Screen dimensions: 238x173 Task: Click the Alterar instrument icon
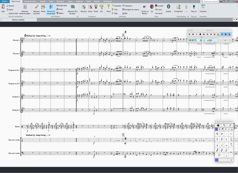[43, 7]
